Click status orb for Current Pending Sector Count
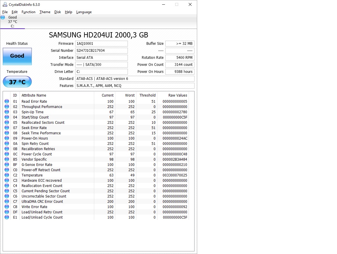Viewport: 337px width, 254px height. tap(7, 191)
